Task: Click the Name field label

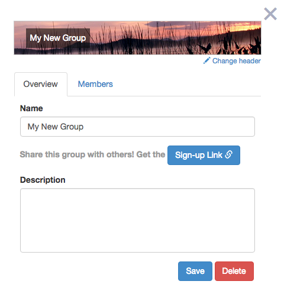Action: click(31, 108)
